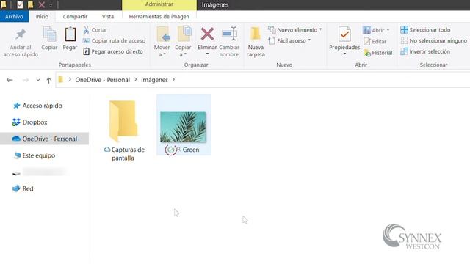Image resolution: width=470 pixels, height=264 pixels.
Task: Open the Nuevo elemento dropdown
Action: 295,30
